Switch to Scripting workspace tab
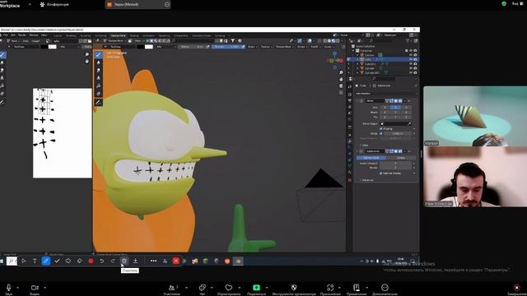 click(220, 35)
